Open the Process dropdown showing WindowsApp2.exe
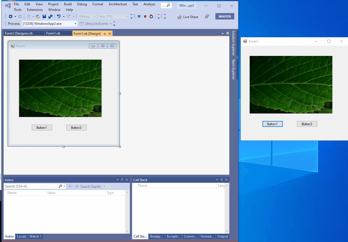This screenshot has height=242, width=348. 75,24
